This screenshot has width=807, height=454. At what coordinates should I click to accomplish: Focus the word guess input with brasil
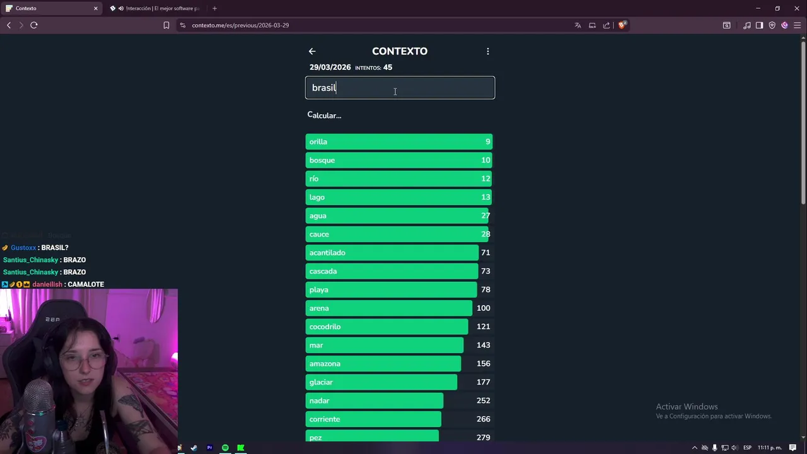(x=400, y=88)
